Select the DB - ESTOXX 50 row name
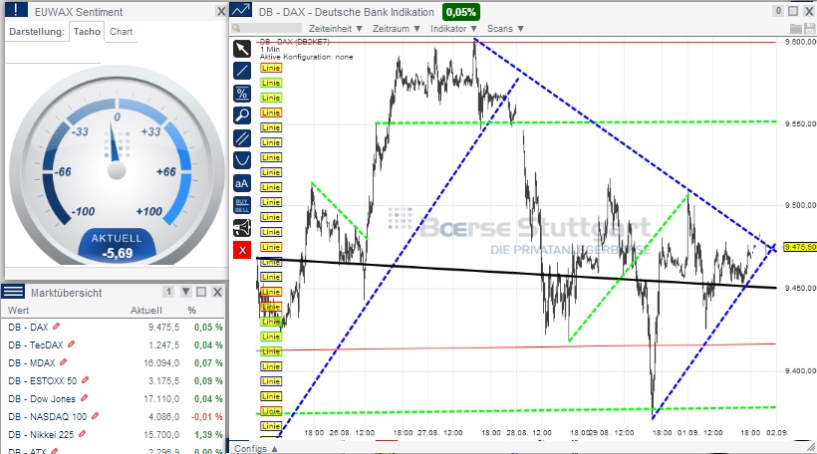The image size is (817, 454). click(x=42, y=380)
